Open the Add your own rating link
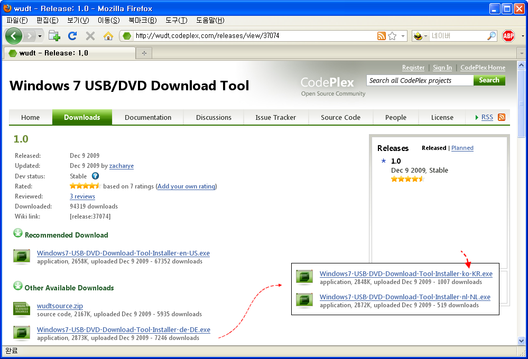Viewport: 528px width, 359px height. pyautogui.click(x=186, y=186)
